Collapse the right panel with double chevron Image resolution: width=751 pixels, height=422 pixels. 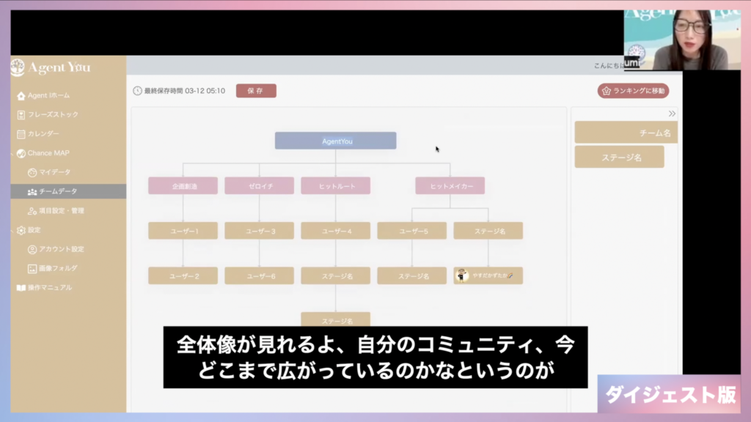672,114
